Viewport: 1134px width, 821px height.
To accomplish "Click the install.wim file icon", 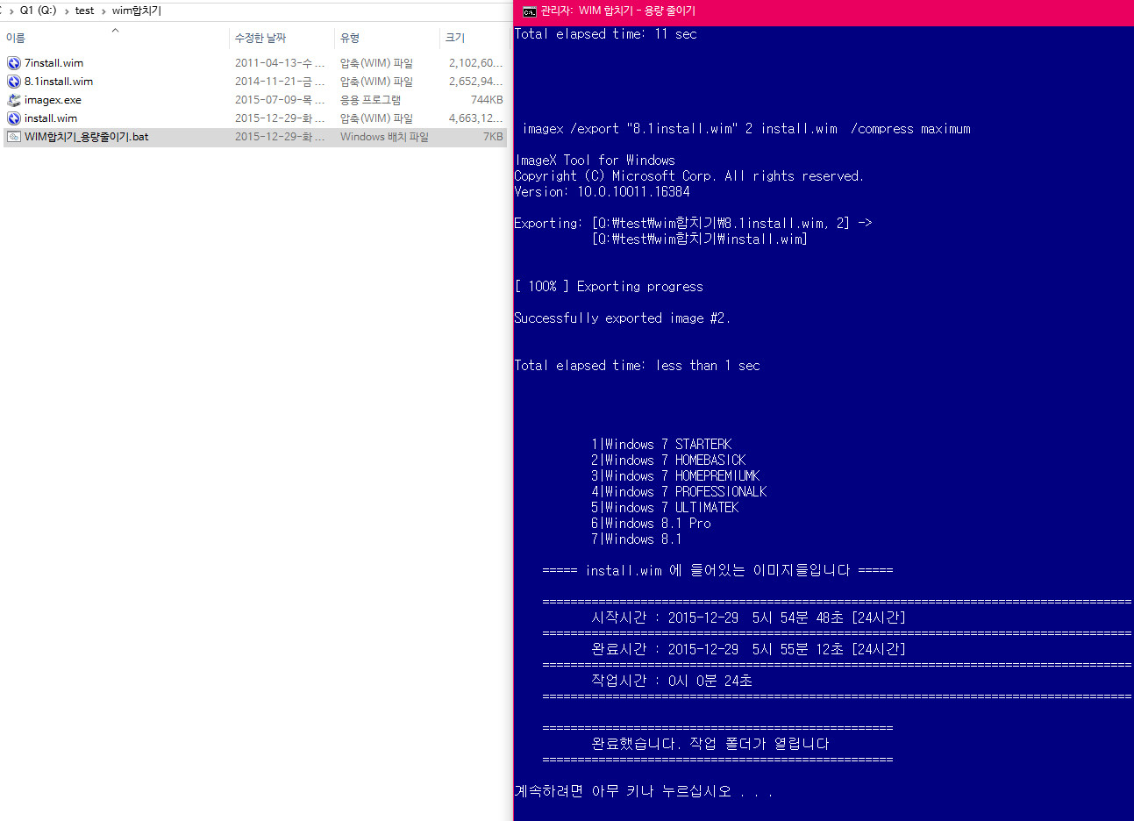I will pyautogui.click(x=14, y=118).
